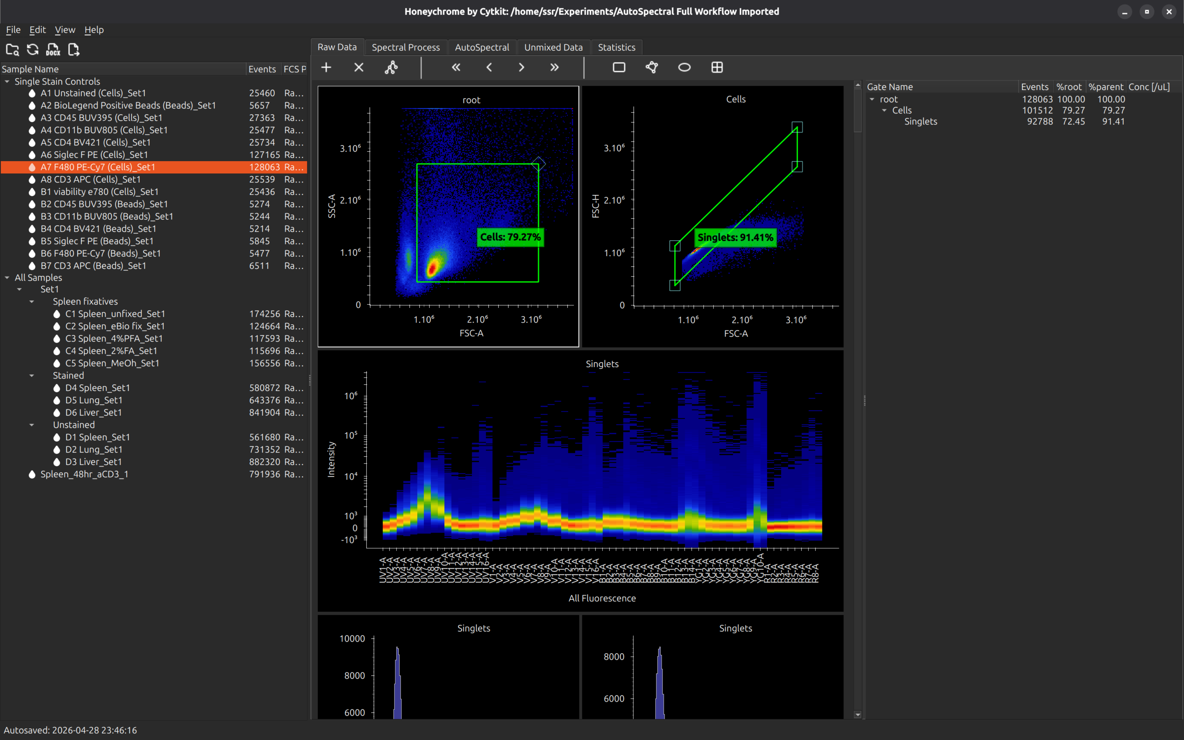Open the Statistics tab

coord(616,47)
